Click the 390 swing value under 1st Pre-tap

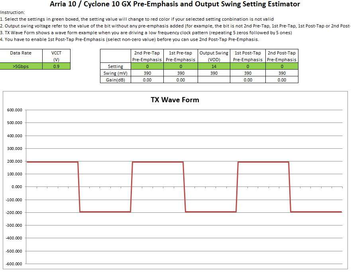point(181,73)
